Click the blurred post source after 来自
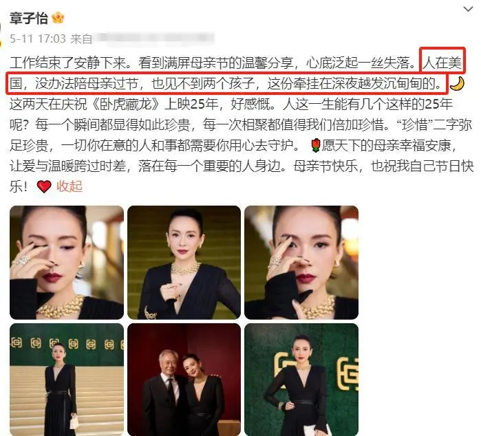Viewport: 481px width, 436px height. [153, 39]
